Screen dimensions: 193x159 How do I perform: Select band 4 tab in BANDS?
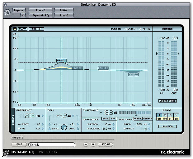(x=176, y=115)
